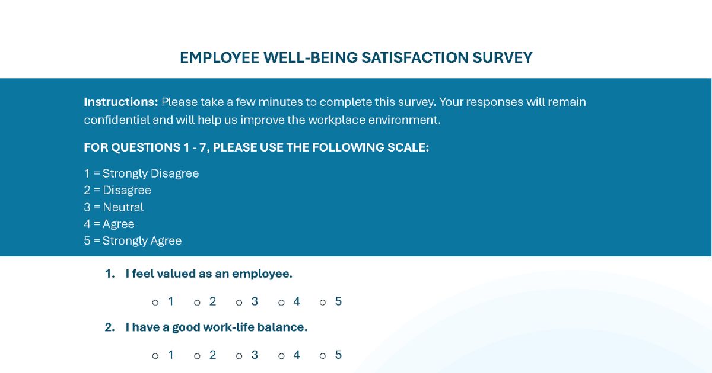Screen dimensions: 712x373
Task: Choose rating 2 for 'I feel valued' question
Action: 197,303
